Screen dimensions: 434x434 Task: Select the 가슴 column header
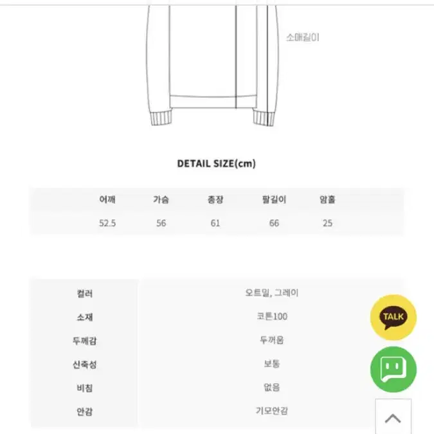[x=161, y=199]
